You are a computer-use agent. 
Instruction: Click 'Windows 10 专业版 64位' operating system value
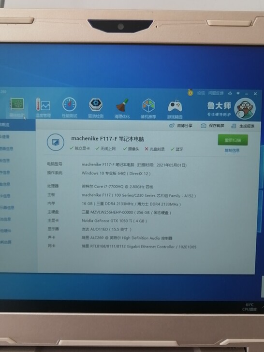click(x=116, y=173)
